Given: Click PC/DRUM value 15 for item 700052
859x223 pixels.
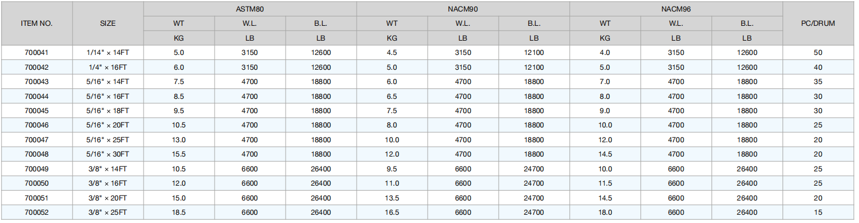Looking at the screenshot, I should [819, 212].
